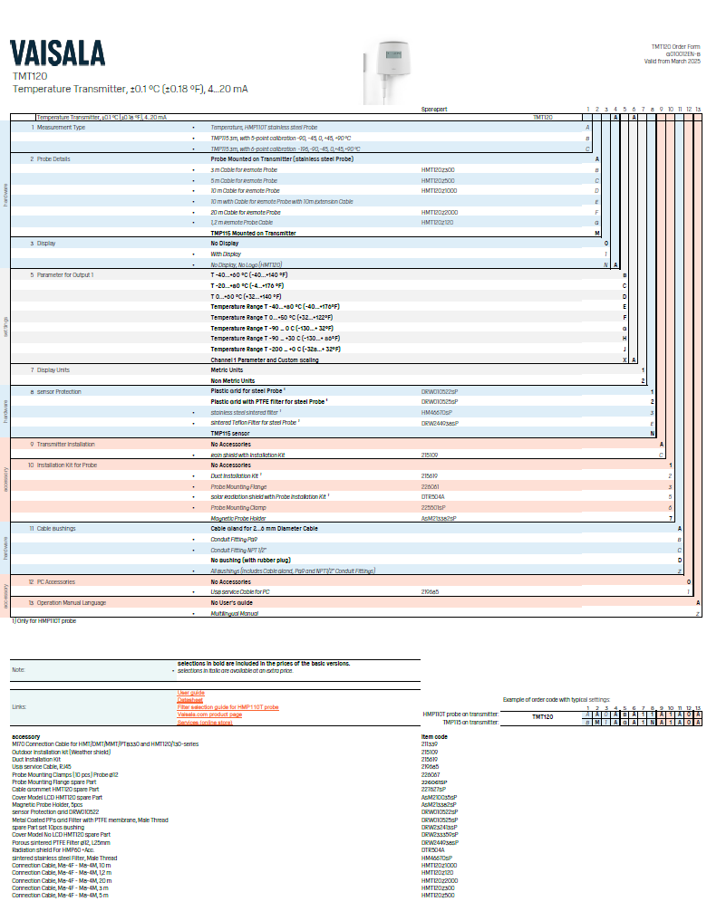Image resolution: width=707 pixels, height=911 pixels.
Task: Click the '3 Display' row label
Action: click(43, 244)
